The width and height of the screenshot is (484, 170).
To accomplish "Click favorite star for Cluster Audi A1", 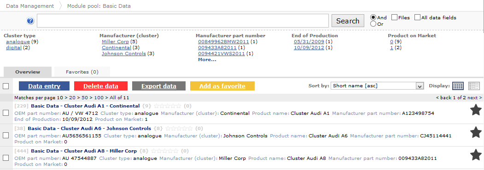I will tap(476, 110).
